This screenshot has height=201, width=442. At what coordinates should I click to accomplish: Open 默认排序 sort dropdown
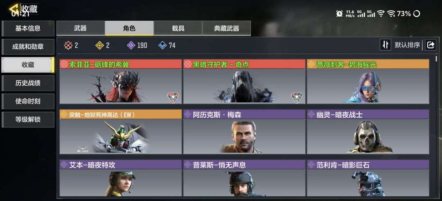[407, 45]
